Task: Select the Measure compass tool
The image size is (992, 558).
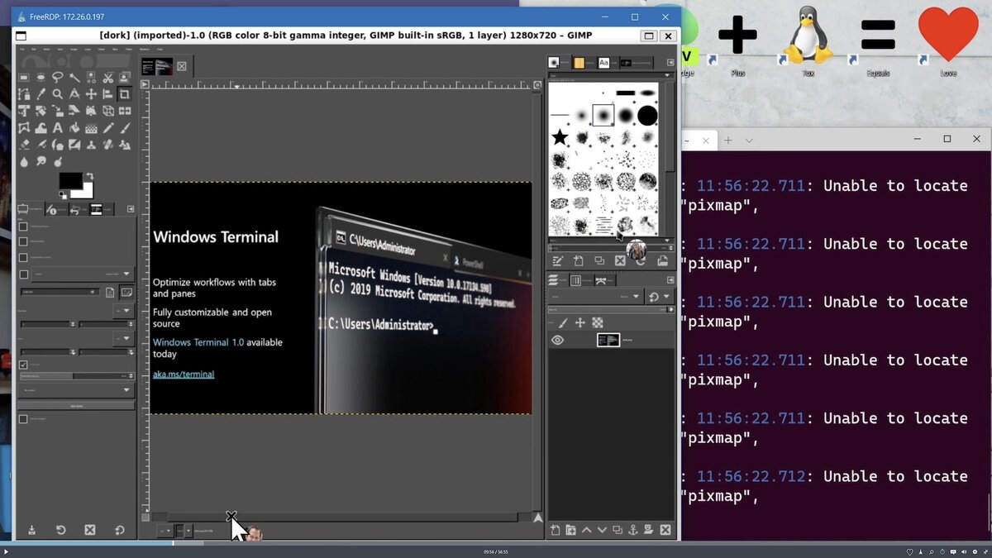Action: tap(74, 94)
